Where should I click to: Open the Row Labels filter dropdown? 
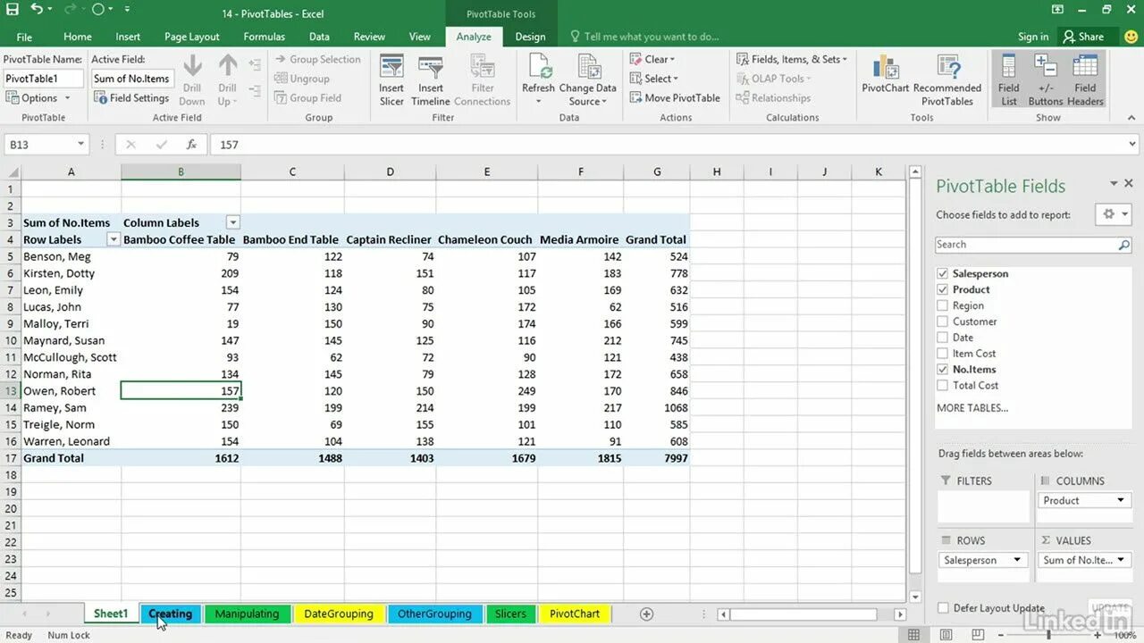114,239
